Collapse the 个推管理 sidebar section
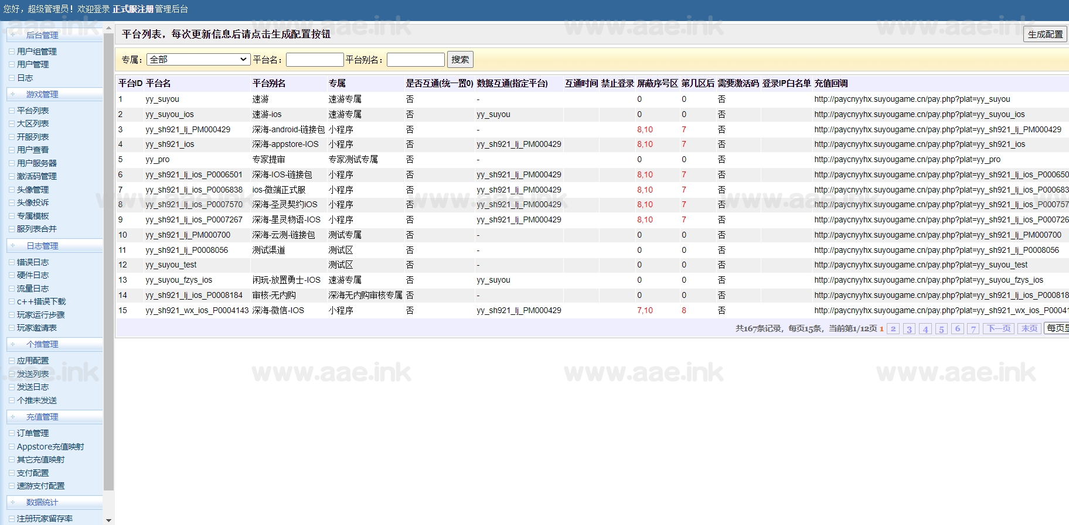 [54, 344]
